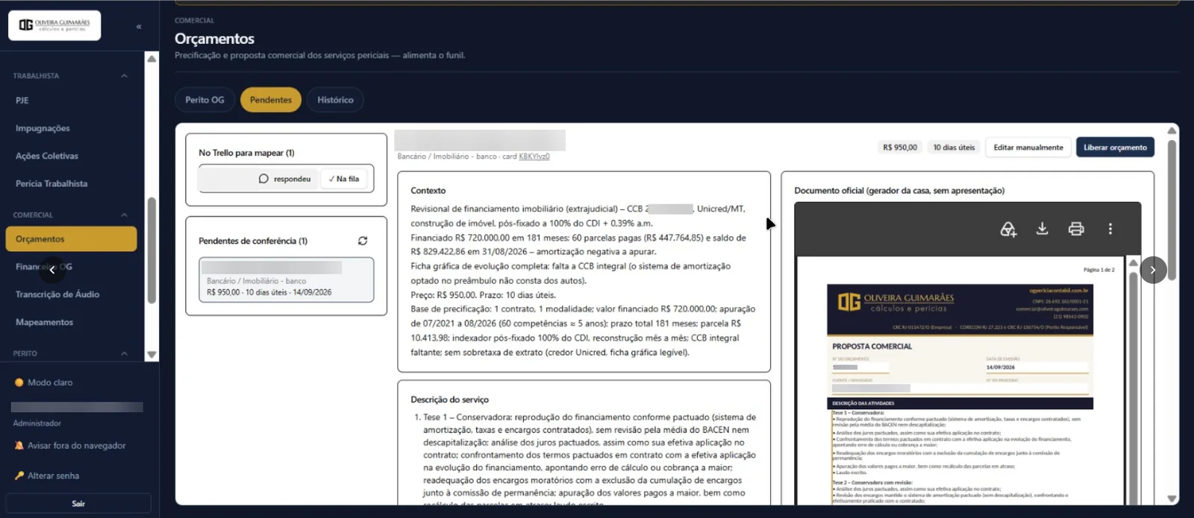This screenshot has width=1194, height=518.
Task: Refresh Pendentes de conferência list
Action: pos(363,241)
